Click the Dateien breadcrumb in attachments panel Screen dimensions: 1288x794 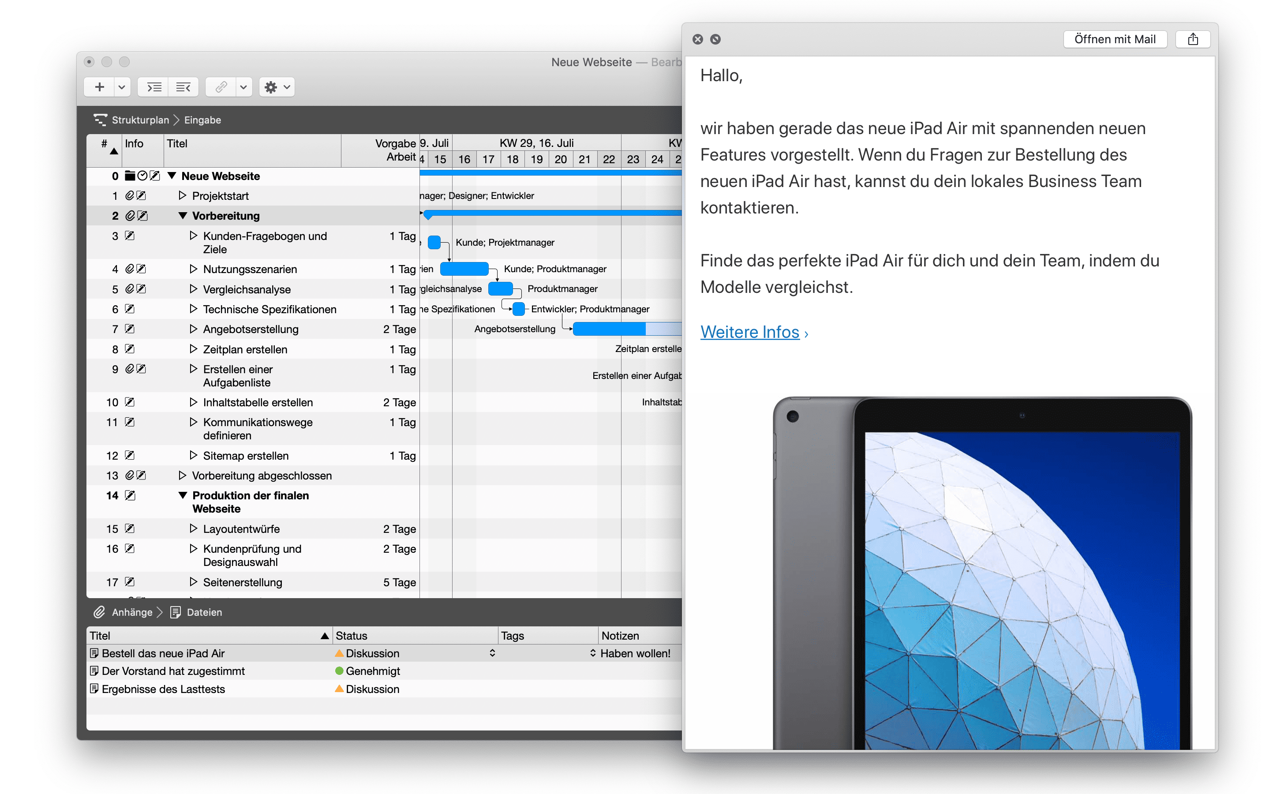[x=204, y=612]
